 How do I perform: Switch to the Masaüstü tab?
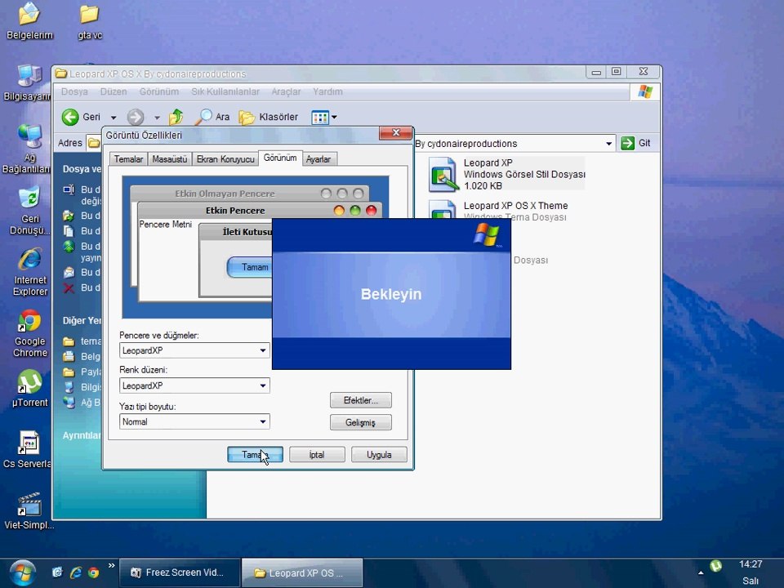point(170,159)
